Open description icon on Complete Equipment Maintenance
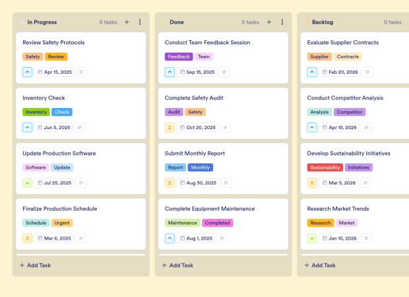 point(222,238)
